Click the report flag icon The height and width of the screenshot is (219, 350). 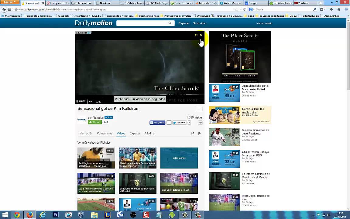click(199, 134)
